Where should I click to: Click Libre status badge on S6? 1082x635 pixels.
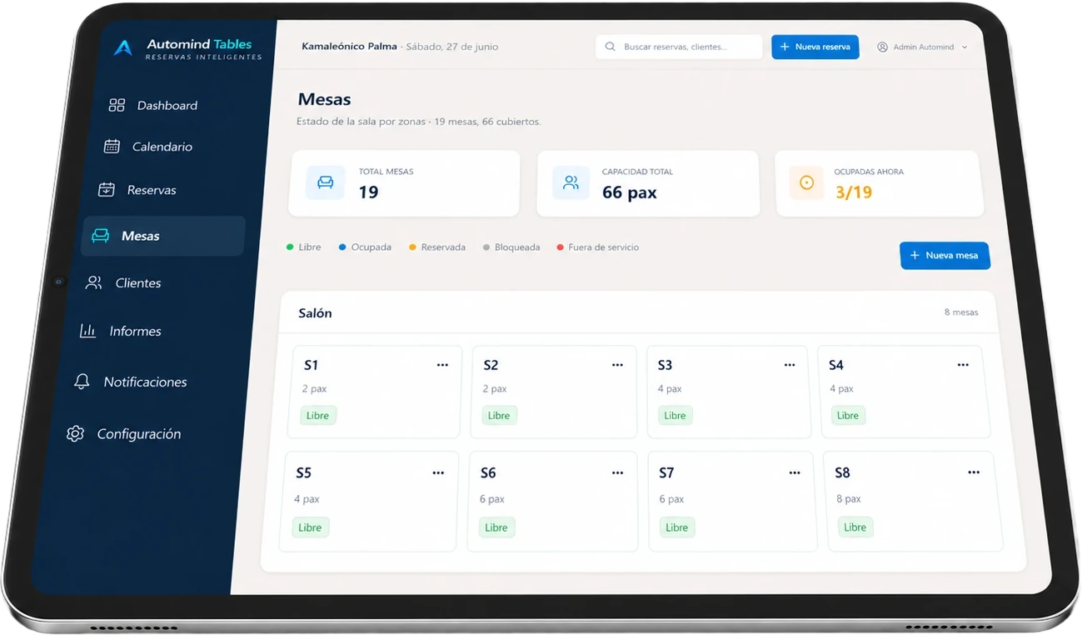tap(496, 527)
